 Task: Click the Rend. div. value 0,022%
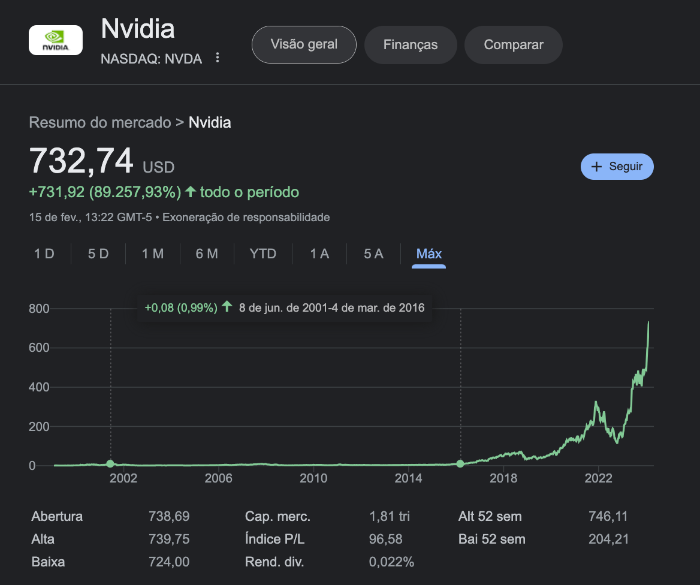coord(391,562)
